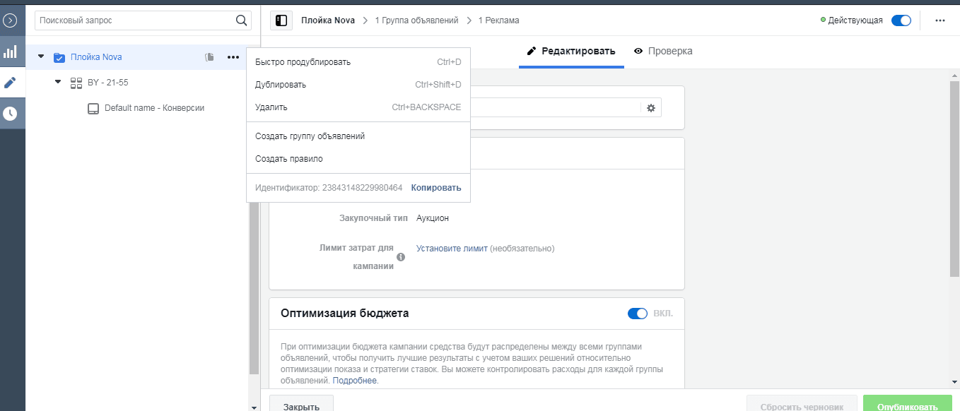Toggle the side panel layout icon
This screenshot has width=960, height=411.
281,20
